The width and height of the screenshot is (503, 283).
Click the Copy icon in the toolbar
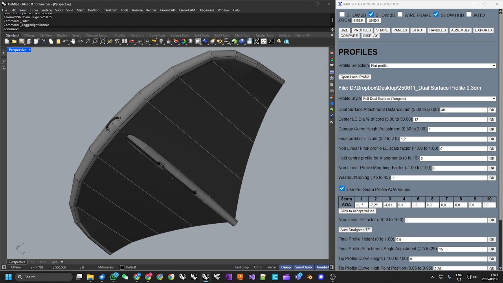pyautogui.click(x=51, y=41)
